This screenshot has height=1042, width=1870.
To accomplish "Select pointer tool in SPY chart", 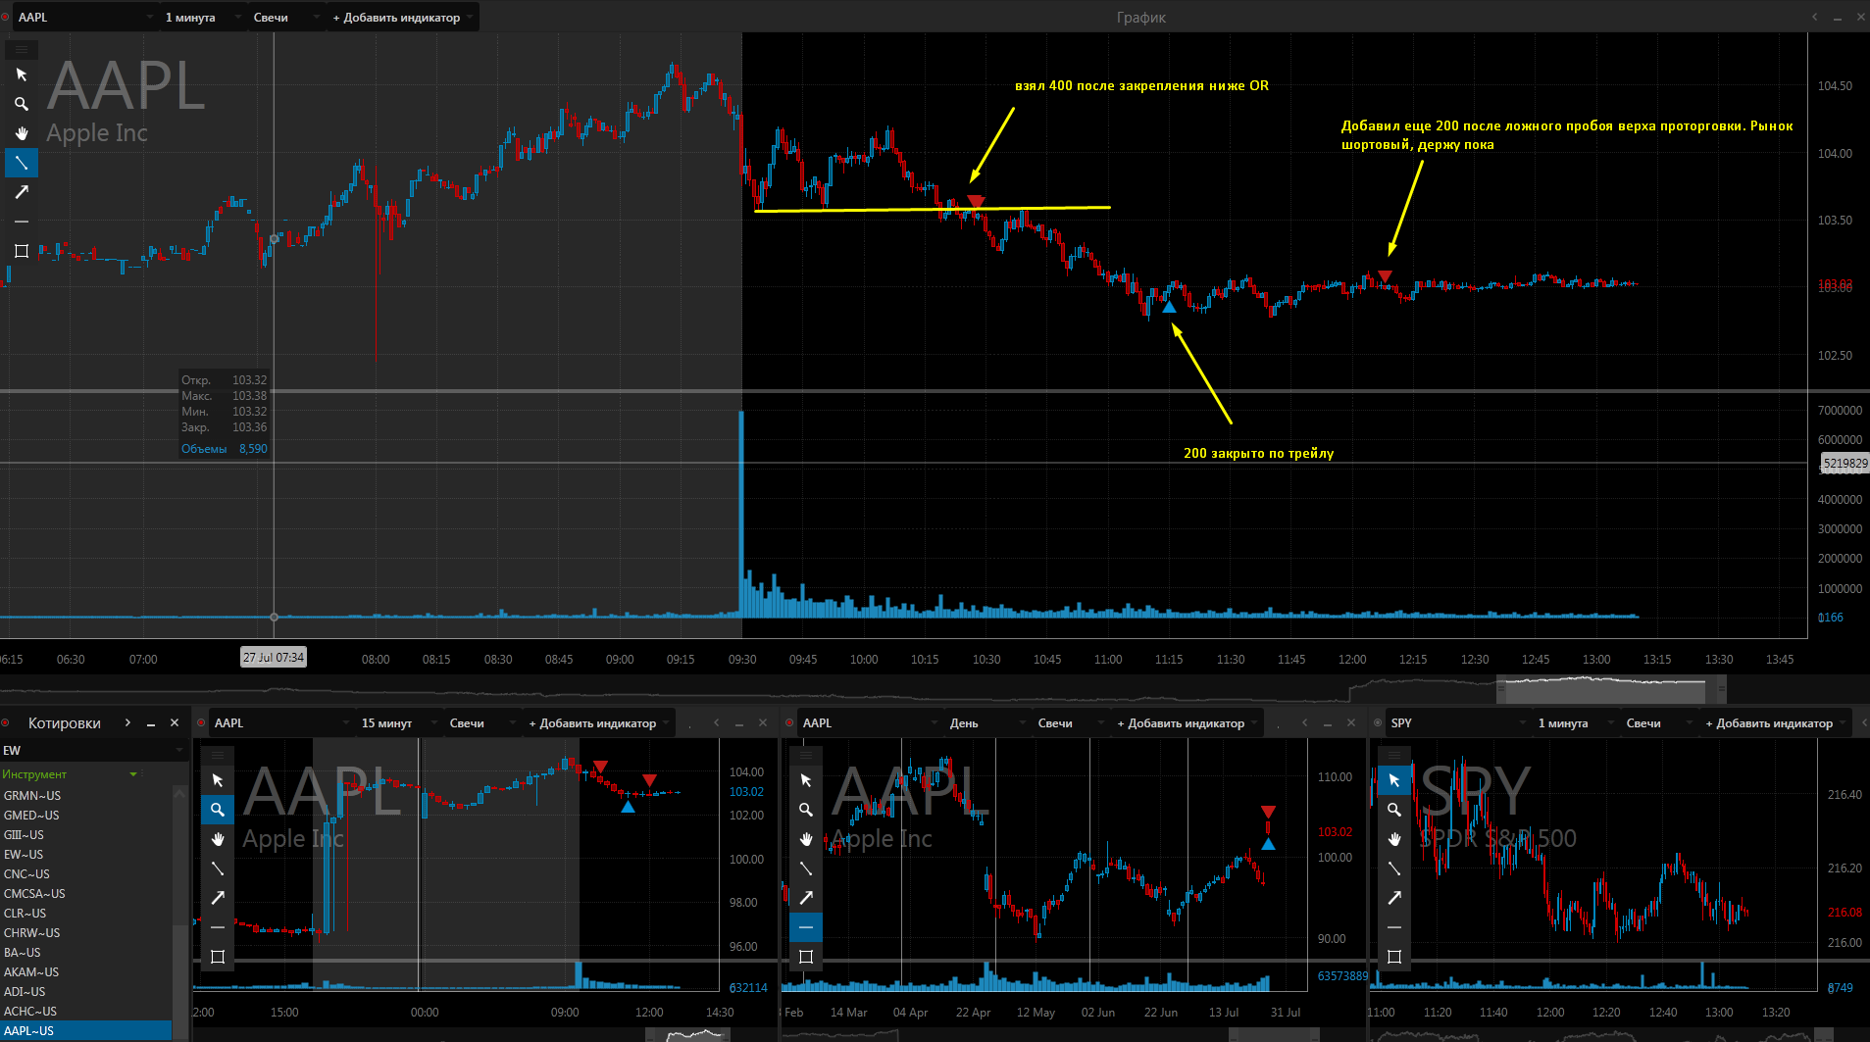I will click(1394, 780).
